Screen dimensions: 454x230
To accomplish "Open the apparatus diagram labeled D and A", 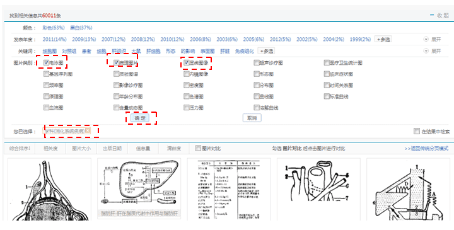I will (409, 190).
